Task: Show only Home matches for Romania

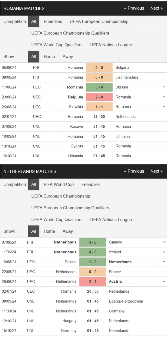Action: point(49,56)
